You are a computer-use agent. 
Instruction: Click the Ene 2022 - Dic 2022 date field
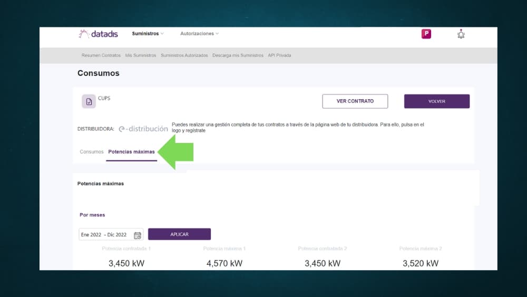click(x=104, y=235)
